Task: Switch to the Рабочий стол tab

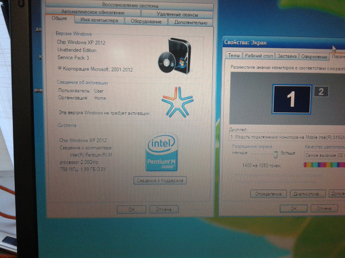Action: point(259,56)
